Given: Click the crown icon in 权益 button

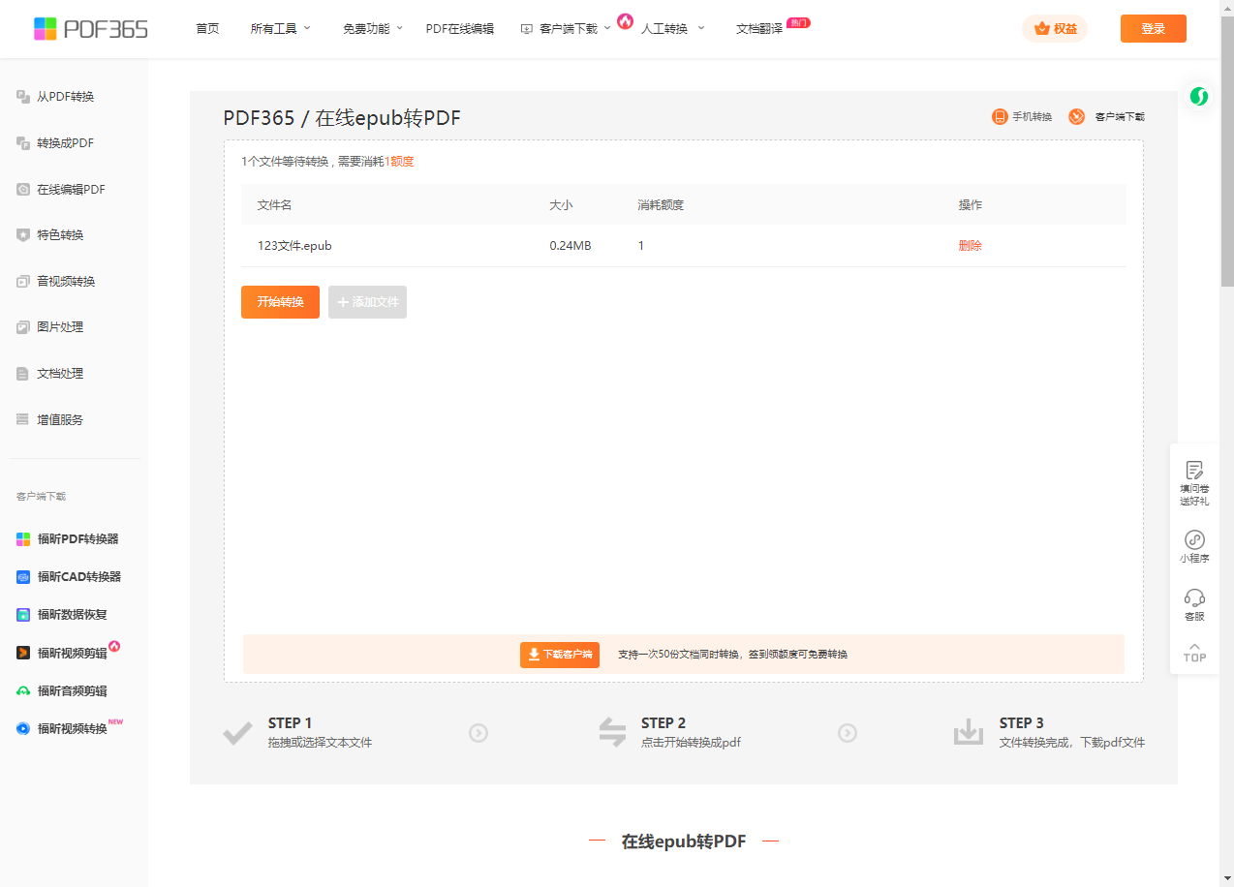Looking at the screenshot, I should (1042, 29).
